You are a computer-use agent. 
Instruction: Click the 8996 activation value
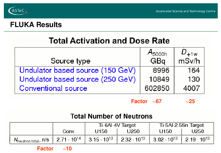(x=162, y=70)
